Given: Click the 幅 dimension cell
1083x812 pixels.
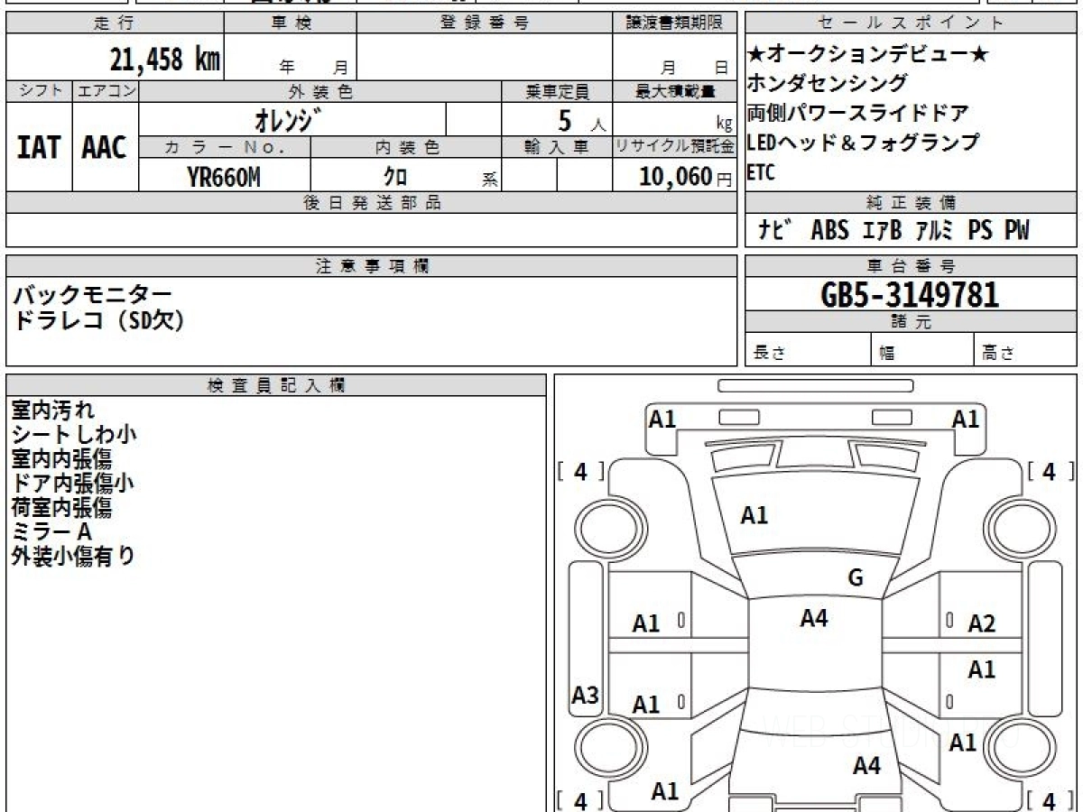Looking at the screenshot, I should [923, 350].
